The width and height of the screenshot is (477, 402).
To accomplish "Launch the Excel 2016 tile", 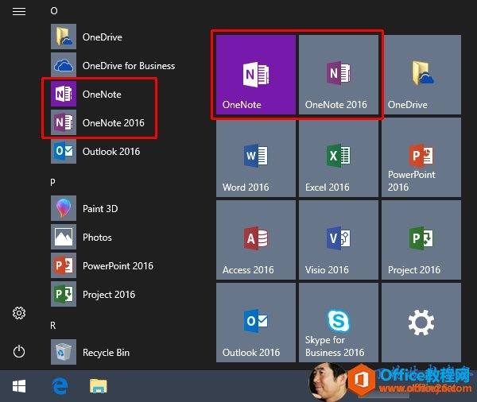I will (x=339, y=157).
